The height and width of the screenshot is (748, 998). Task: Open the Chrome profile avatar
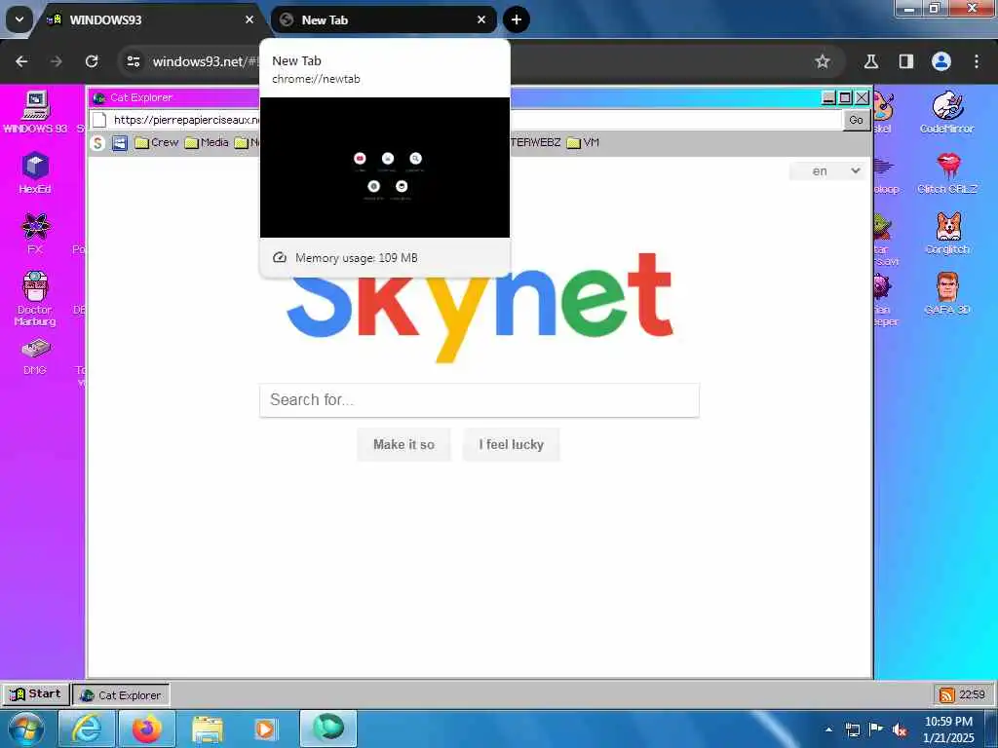tap(941, 61)
